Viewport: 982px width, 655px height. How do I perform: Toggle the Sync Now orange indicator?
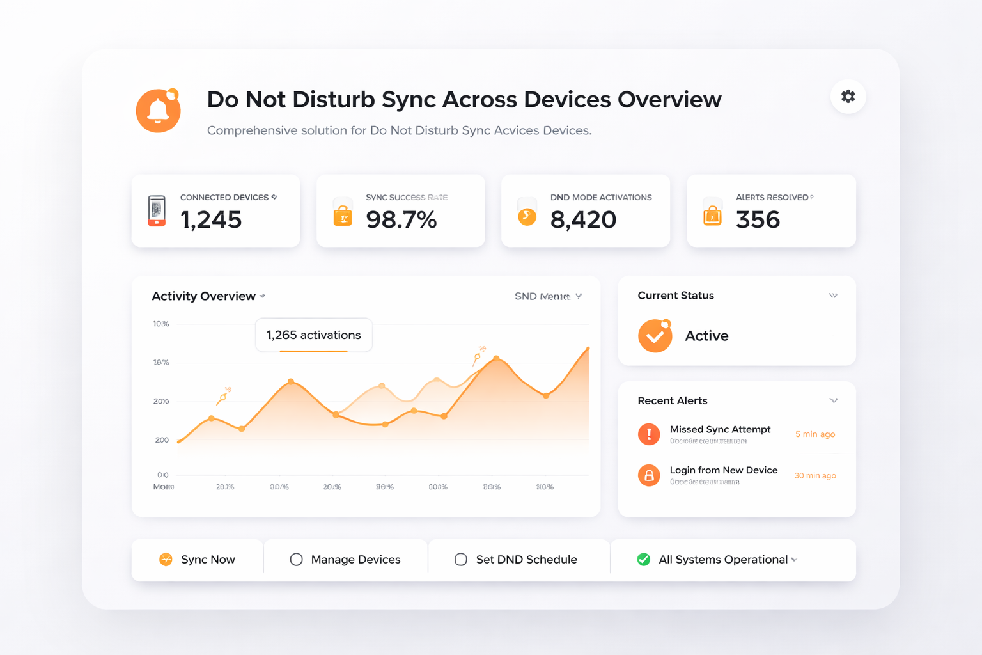166,560
